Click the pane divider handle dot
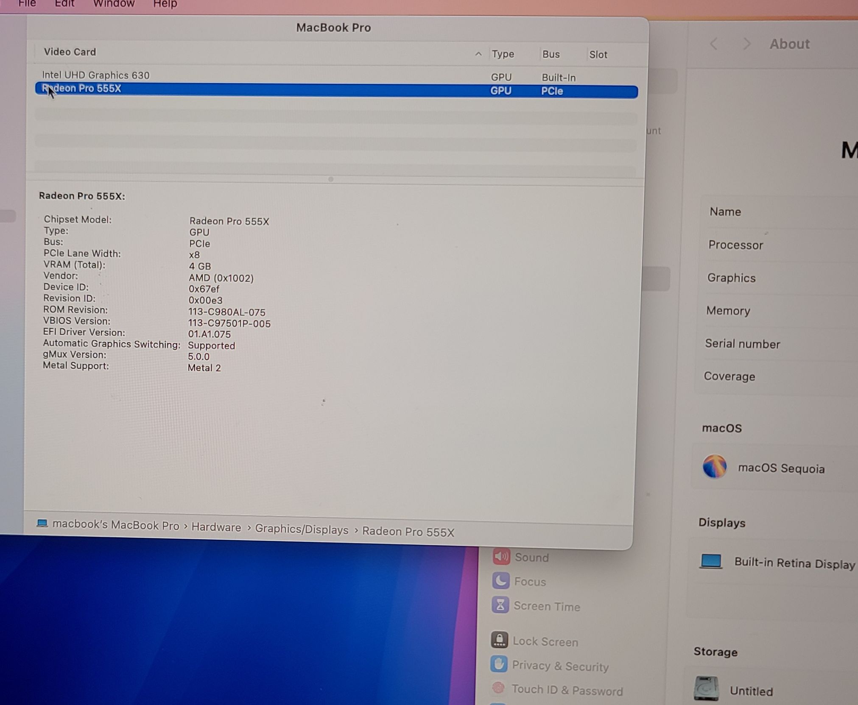 (x=331, y=179)
